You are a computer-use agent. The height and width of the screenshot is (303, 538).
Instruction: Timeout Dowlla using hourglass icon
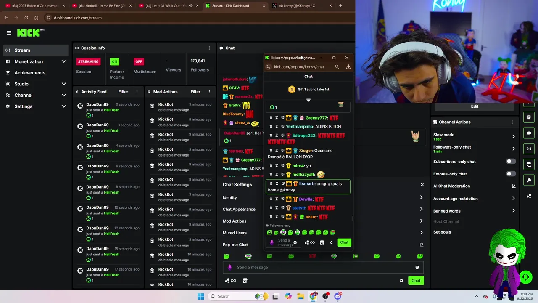point(277,199)
